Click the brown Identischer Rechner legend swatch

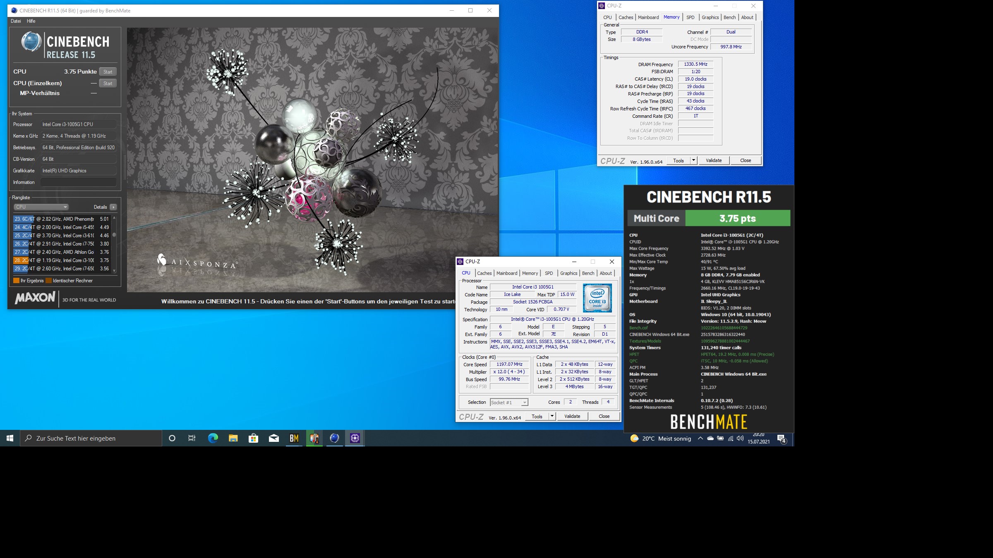[48, 281]
